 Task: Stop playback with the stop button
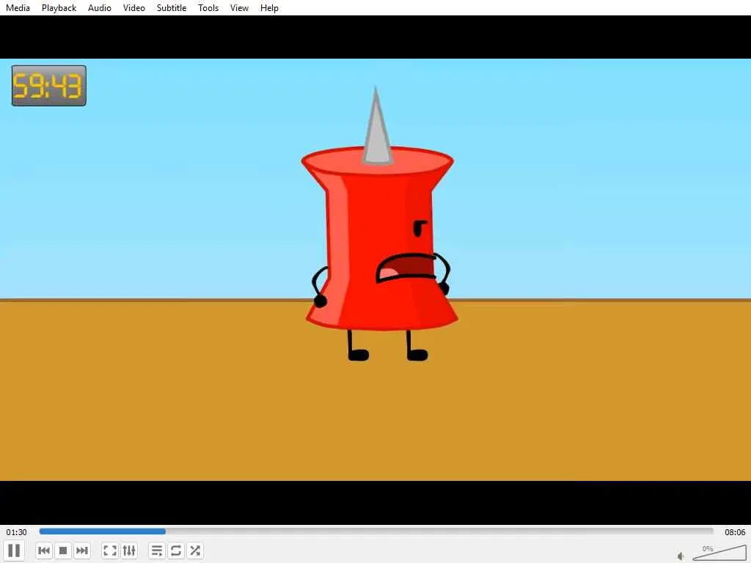[x=63, y=551]
